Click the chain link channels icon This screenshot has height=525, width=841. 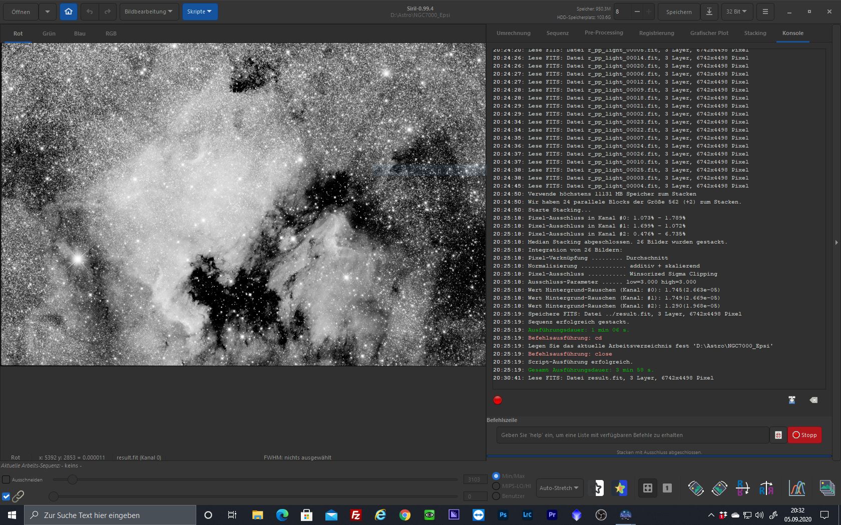[x=18, y=496]
